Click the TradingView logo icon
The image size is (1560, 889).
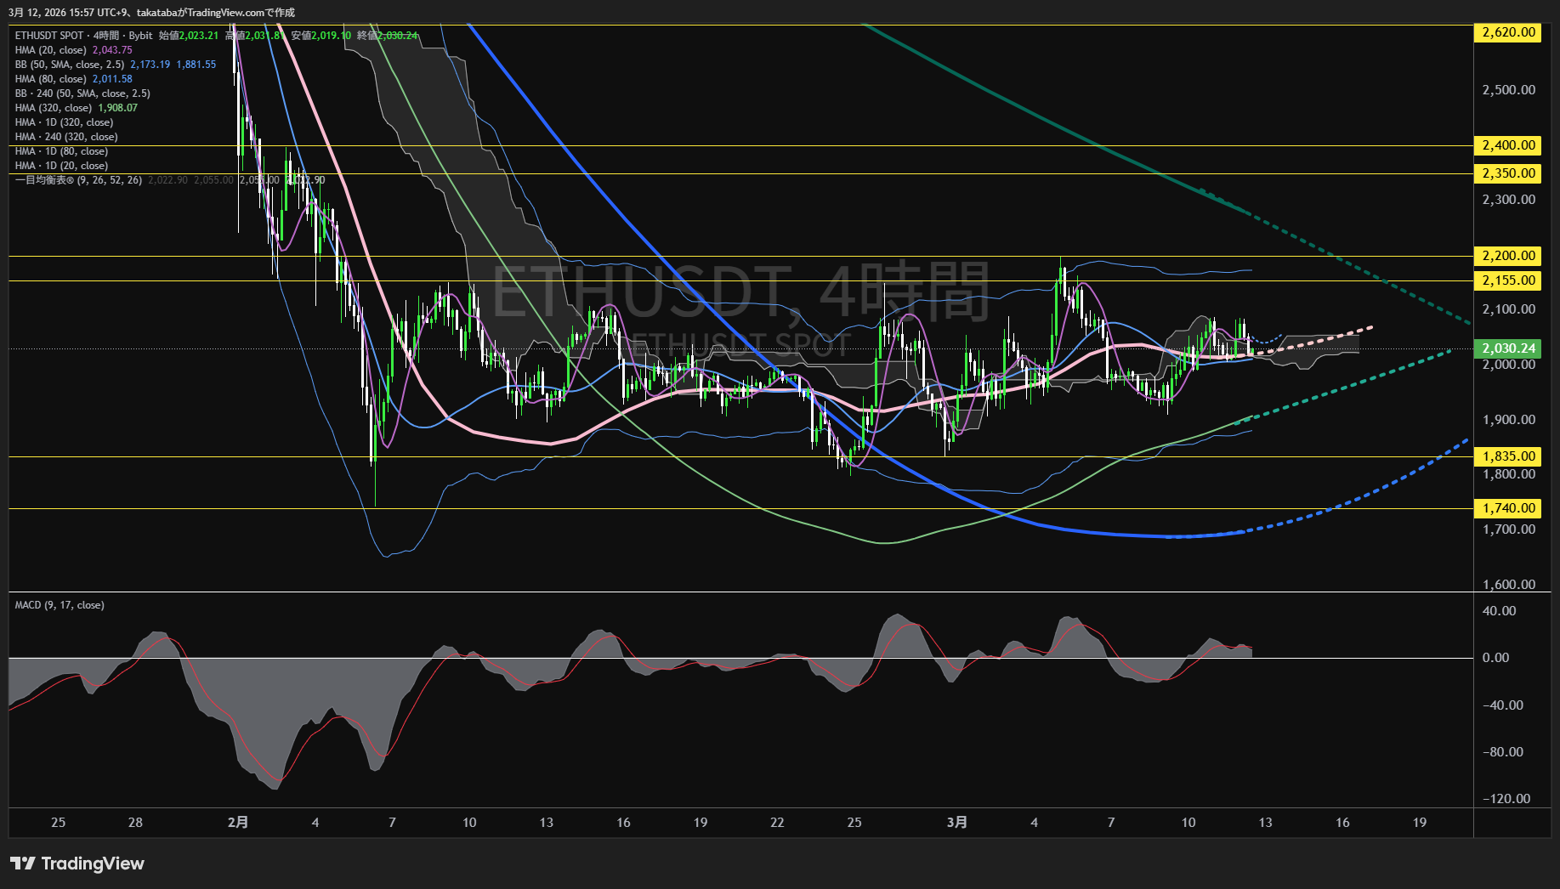tap(23, 864)
